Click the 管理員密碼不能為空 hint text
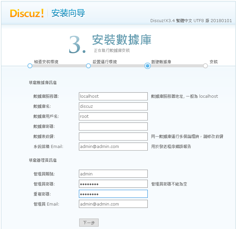Image resolution: width=238 pixels, height=229 pixels. 169,184
